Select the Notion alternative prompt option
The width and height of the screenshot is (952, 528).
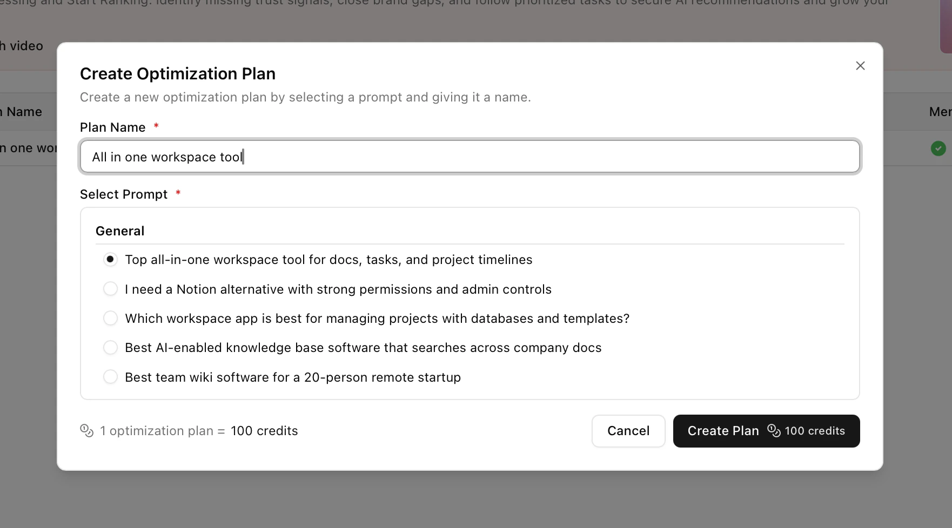click(x=110, y=289)
